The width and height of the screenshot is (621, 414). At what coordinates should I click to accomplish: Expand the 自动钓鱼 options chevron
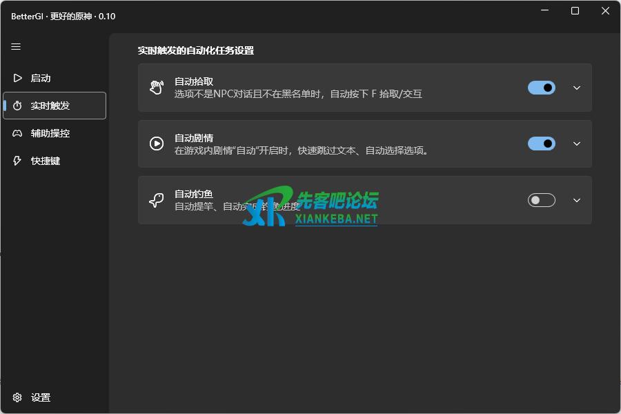(577, 200)
